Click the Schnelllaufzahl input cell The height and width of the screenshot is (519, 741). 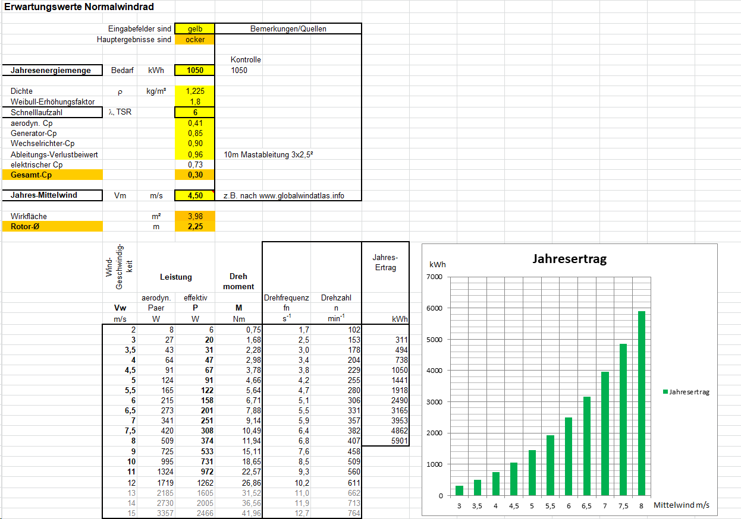(194, 112)
